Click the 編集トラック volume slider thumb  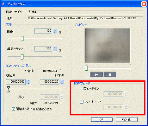click(x=22, y=57)
